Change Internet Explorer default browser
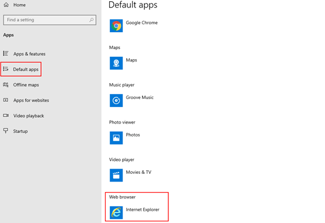This screenshot has height=223, width=325. 143,210
